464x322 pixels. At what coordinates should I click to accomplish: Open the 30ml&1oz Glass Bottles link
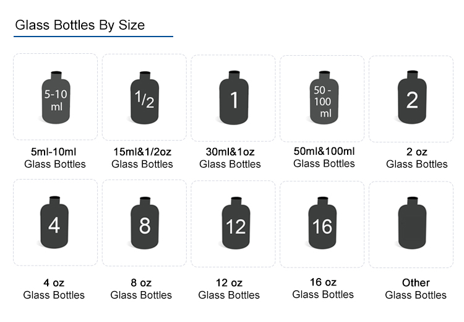click(x=230, y=158)
